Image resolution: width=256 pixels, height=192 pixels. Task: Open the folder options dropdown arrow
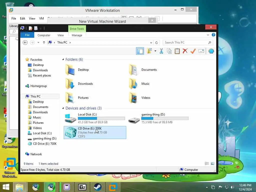[x=155, y=51]
